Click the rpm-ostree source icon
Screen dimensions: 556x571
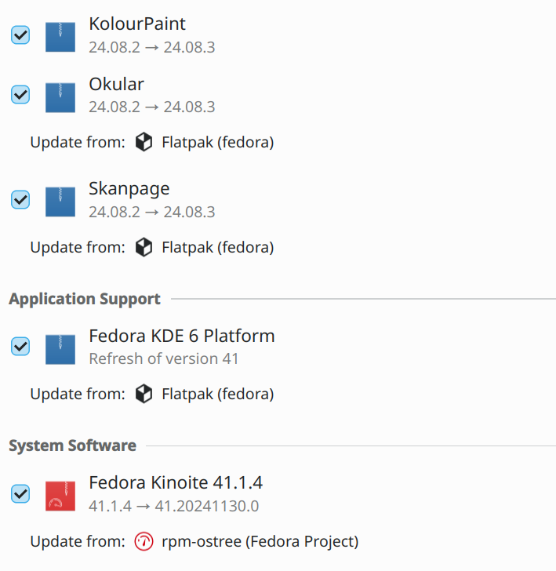tap(144, 541)
